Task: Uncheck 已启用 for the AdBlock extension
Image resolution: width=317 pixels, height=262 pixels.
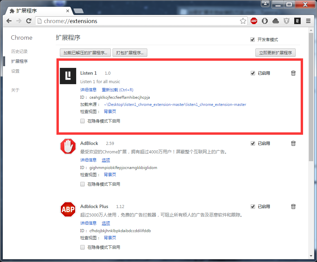Action: pyautogui.click(x=253, y=143)
